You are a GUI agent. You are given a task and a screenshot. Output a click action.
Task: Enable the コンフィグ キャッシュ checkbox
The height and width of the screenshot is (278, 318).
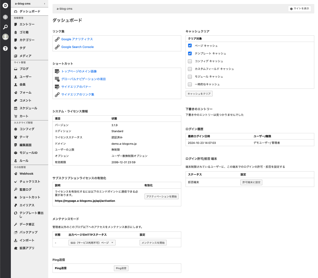point(190,61)
